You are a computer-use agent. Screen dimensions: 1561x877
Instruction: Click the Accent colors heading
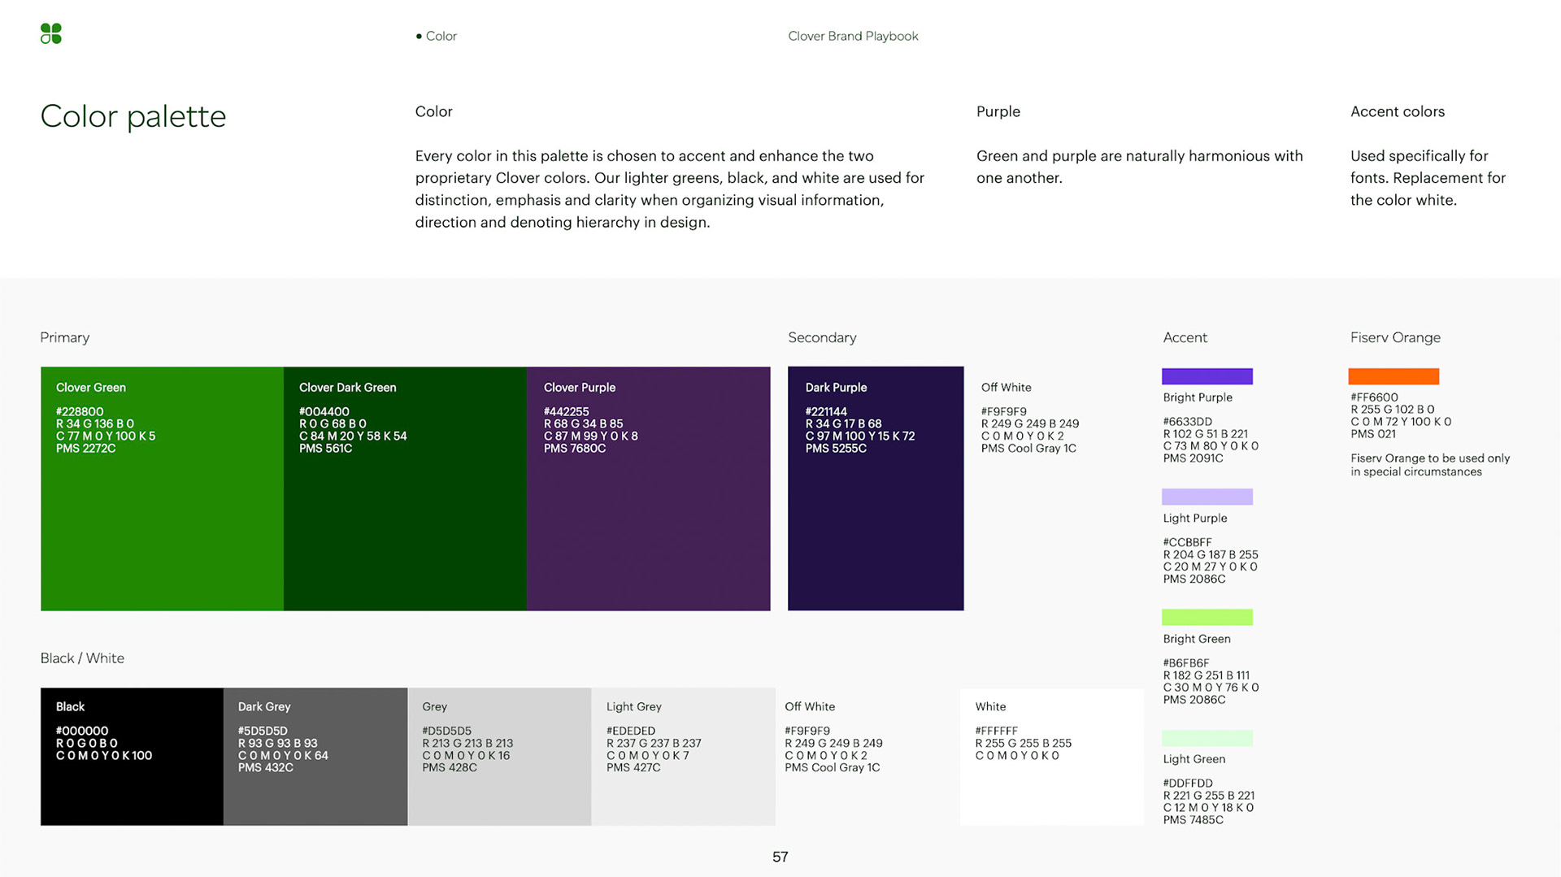[x=1397, y=111]
